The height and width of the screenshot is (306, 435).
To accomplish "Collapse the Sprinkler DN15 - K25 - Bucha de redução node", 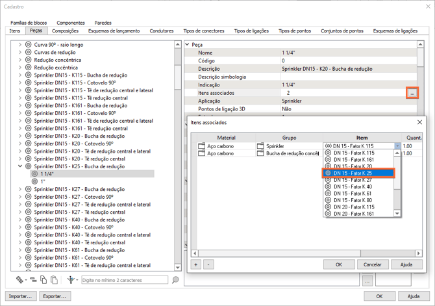I will pos(20,166).
